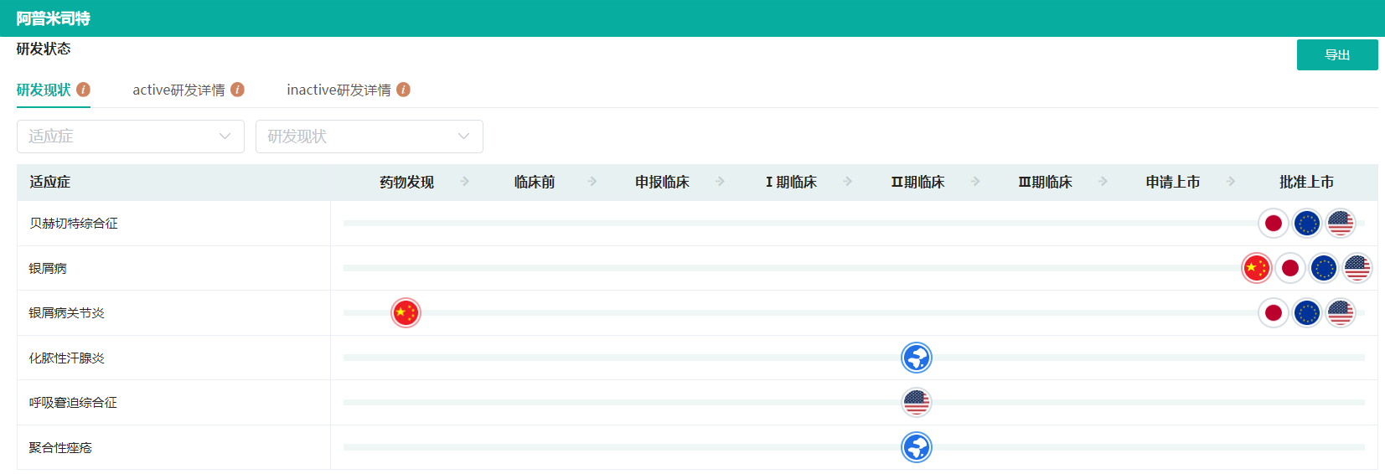Open the 适应症 filter dropdown
This screenshot has height=474, width=1385.
(x=131, y=137)
